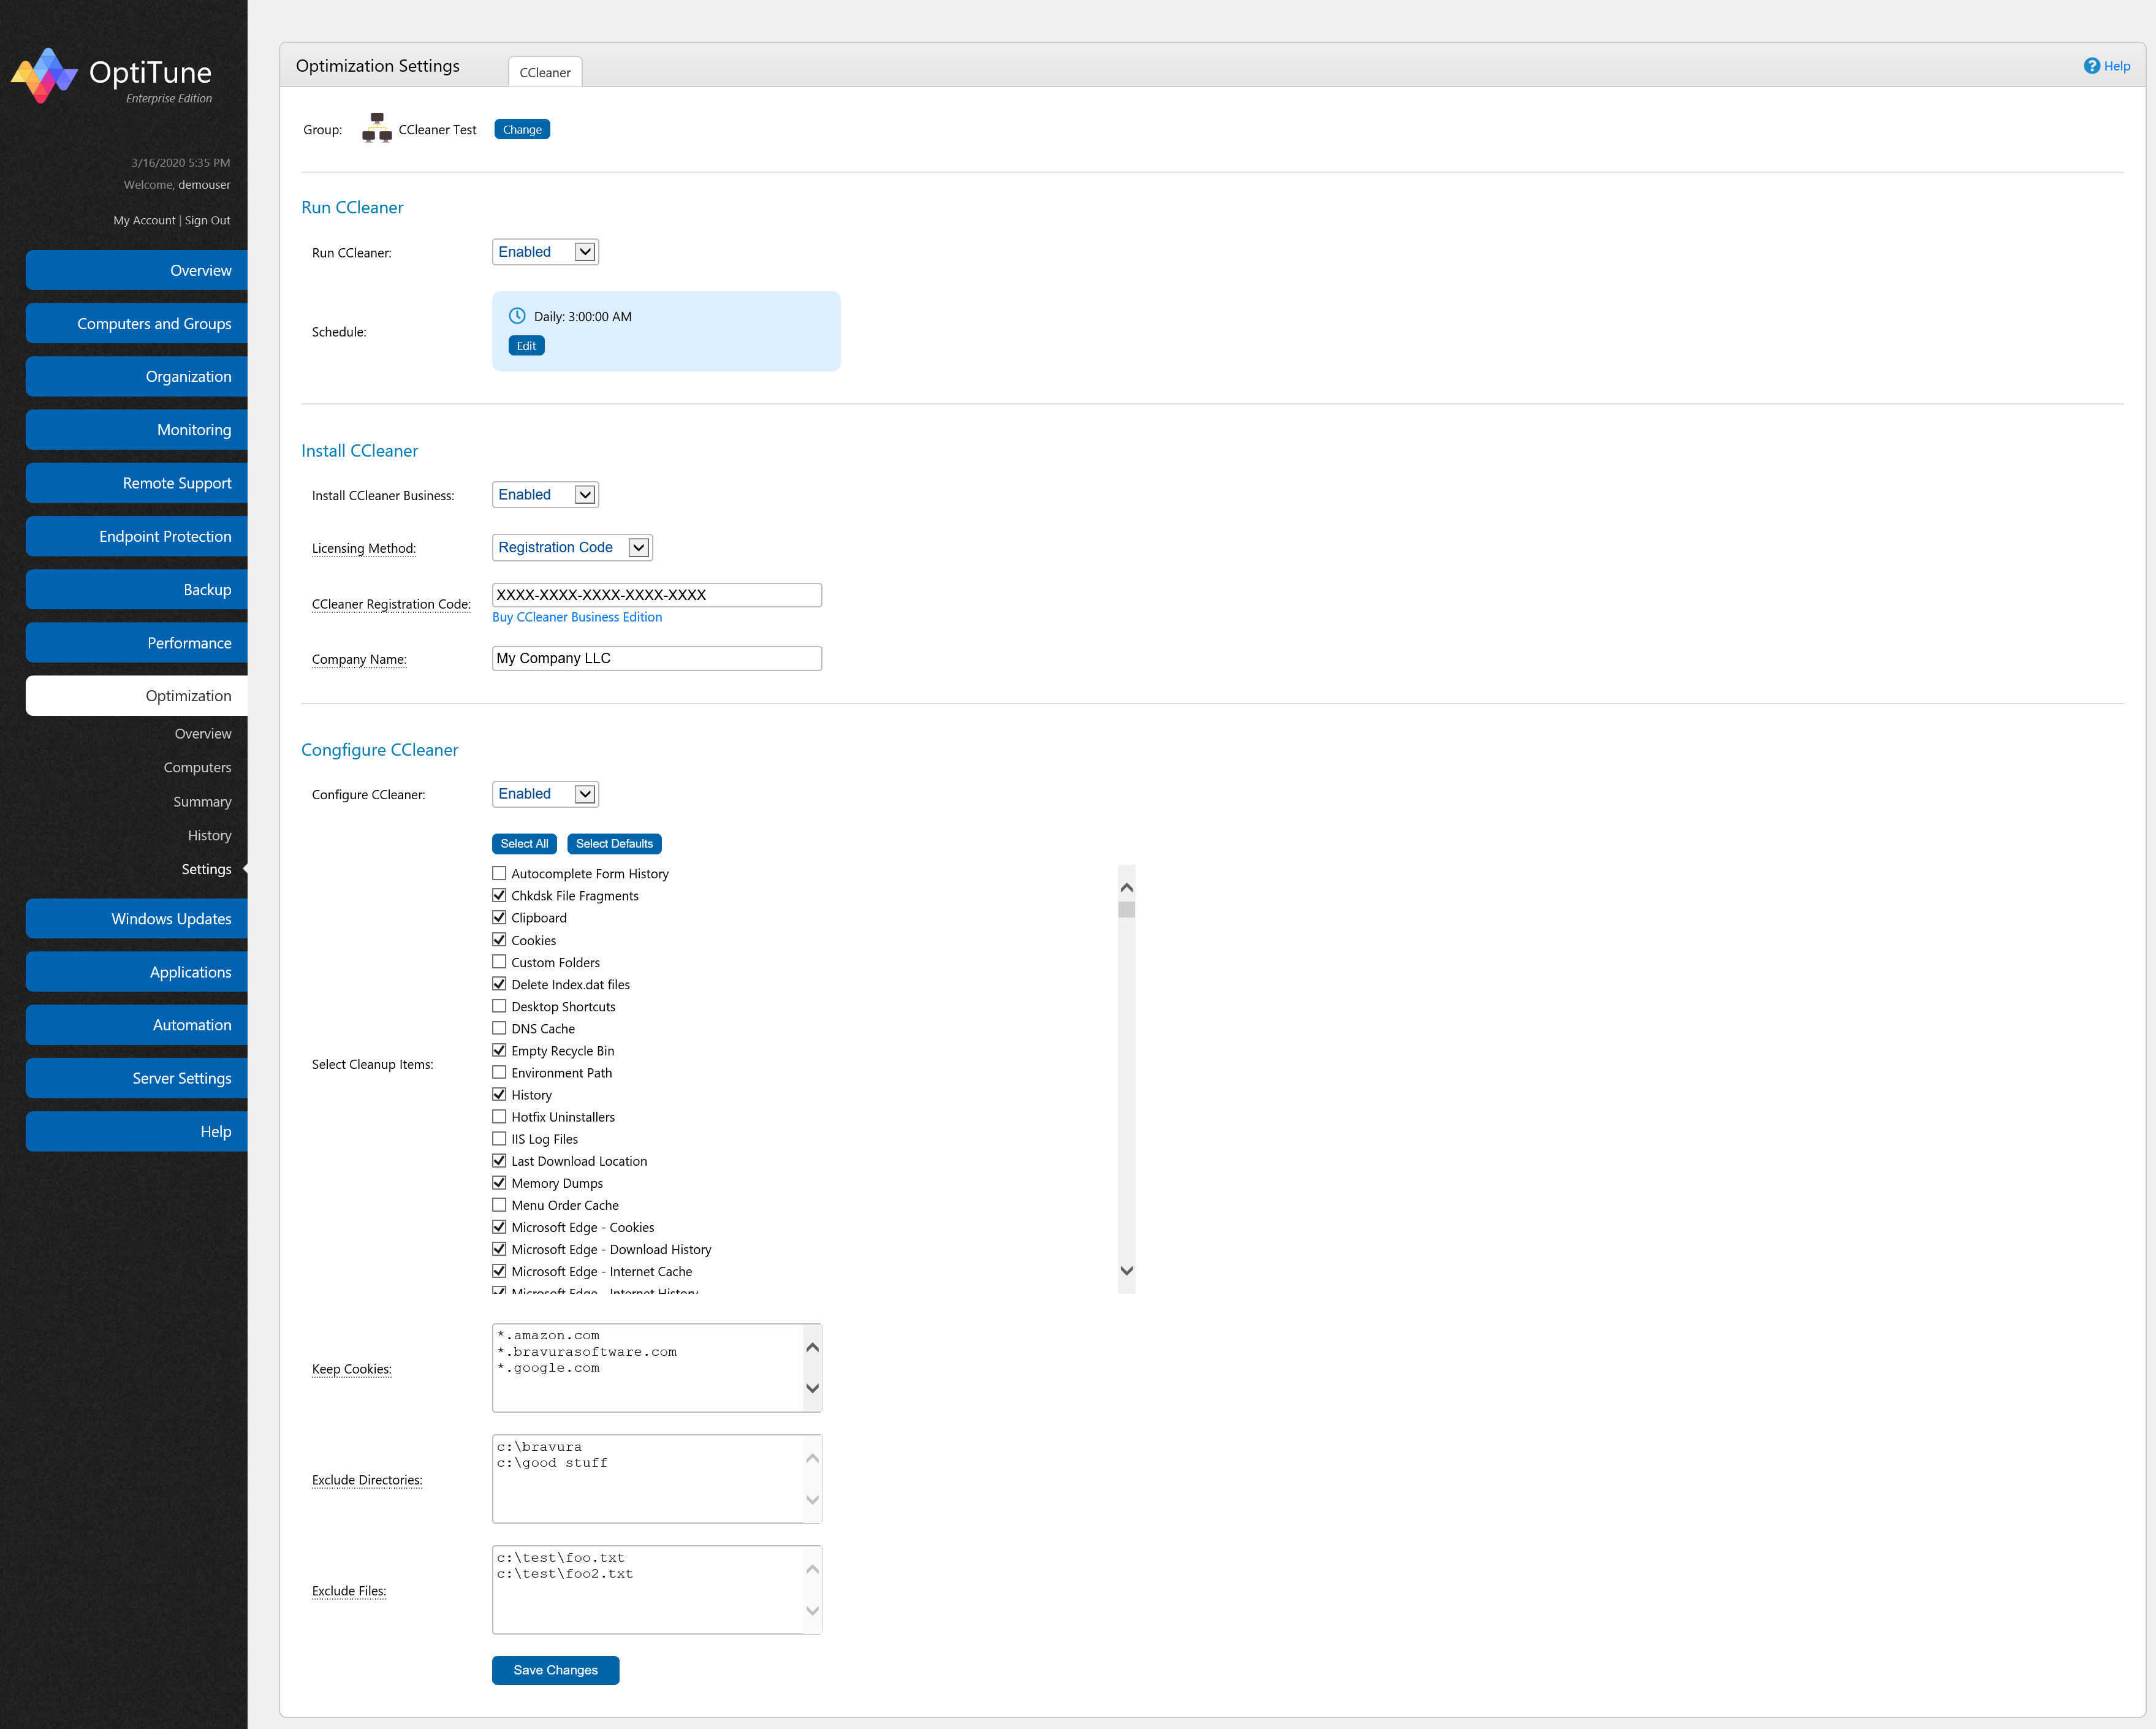The image size is (2156, 1729).
Task: Click Keep Cookies scroll up arrow
Action: [x=812, y=1347]
